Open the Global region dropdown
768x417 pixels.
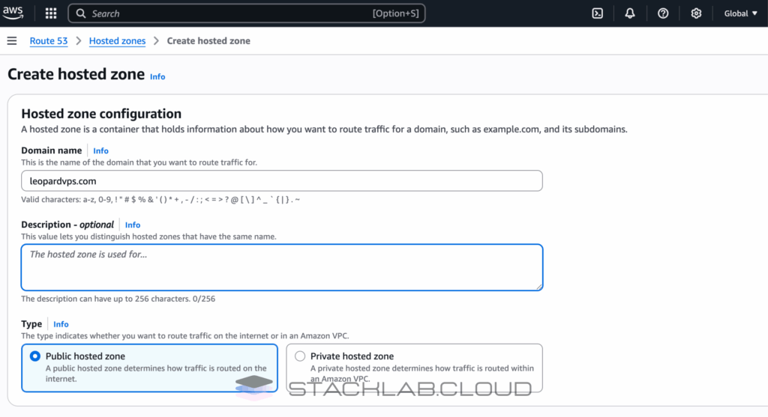pos(740,13)
